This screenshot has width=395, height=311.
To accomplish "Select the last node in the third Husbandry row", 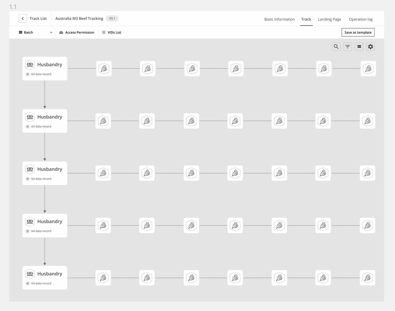I will (367, 173).
